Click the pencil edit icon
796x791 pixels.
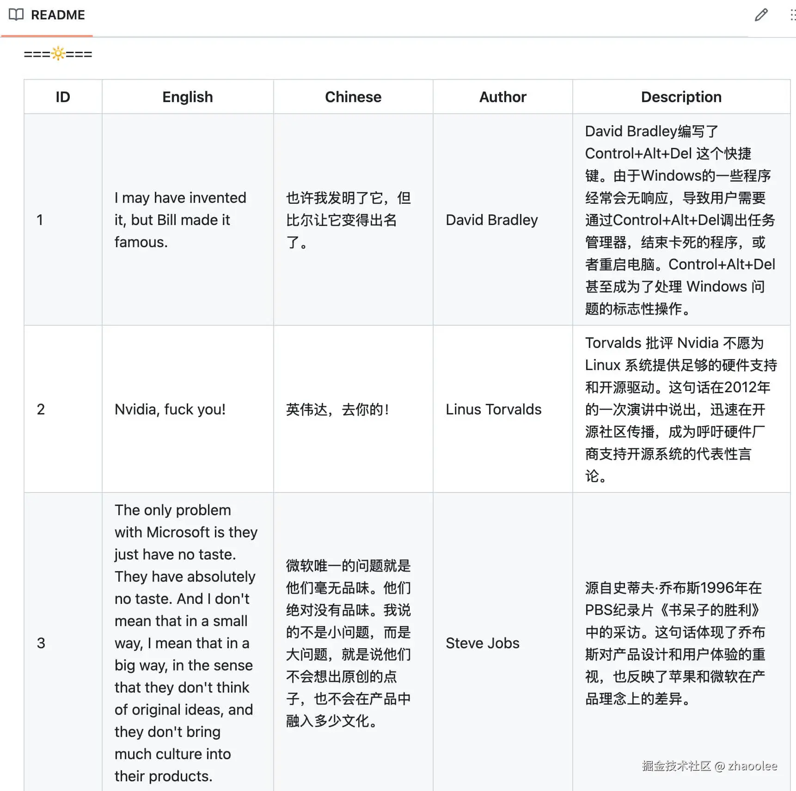pyautogui.click(x=761, y=15)
